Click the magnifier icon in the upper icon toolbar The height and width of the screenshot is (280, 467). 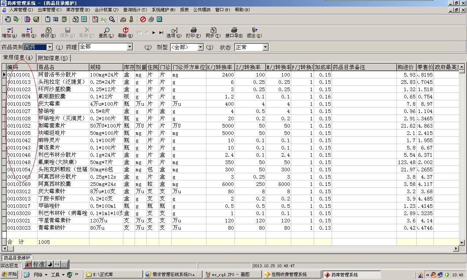112,19
